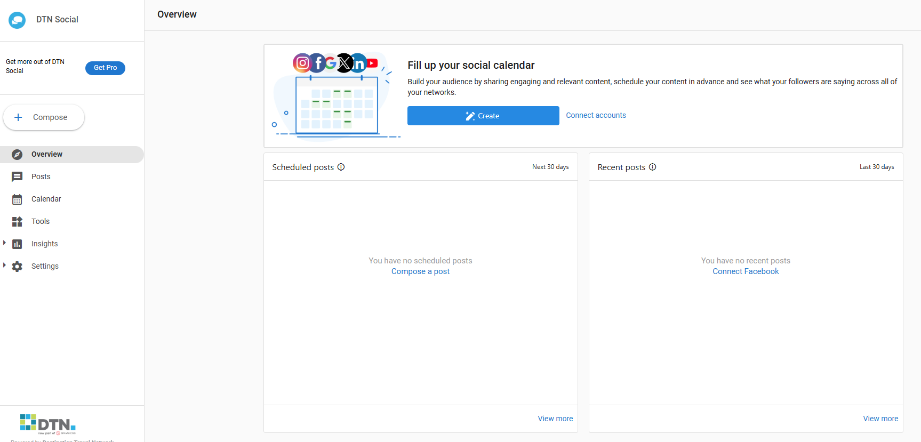Screen dimensions: 921x442
Task: Click the Insights bar chart icon
Action: (17, 244)
